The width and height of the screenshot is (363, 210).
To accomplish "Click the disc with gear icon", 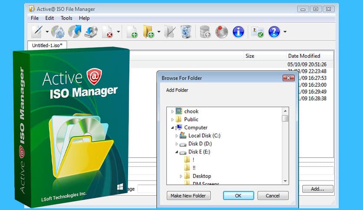I will pyautogui.click(x=58, y=32).
